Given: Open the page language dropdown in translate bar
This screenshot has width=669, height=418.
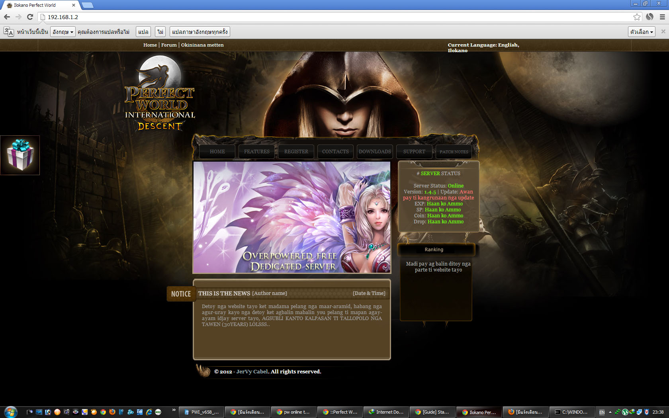Looking at the screenshot, I should pyautogui.click(x=63, y=32).
